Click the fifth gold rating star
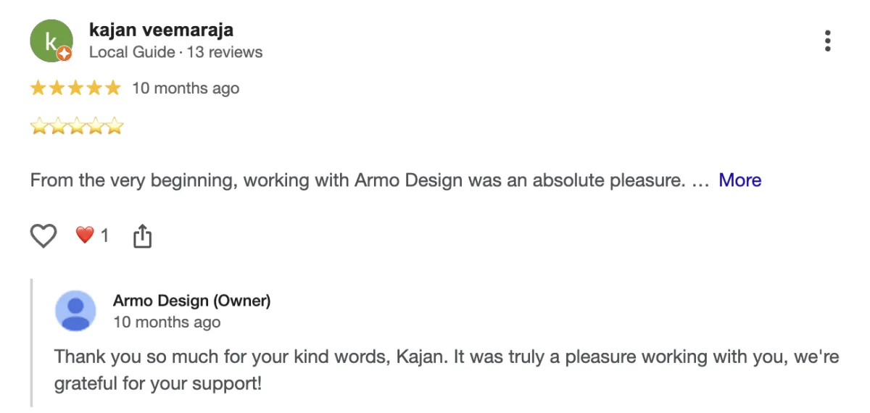 (112, 88)
